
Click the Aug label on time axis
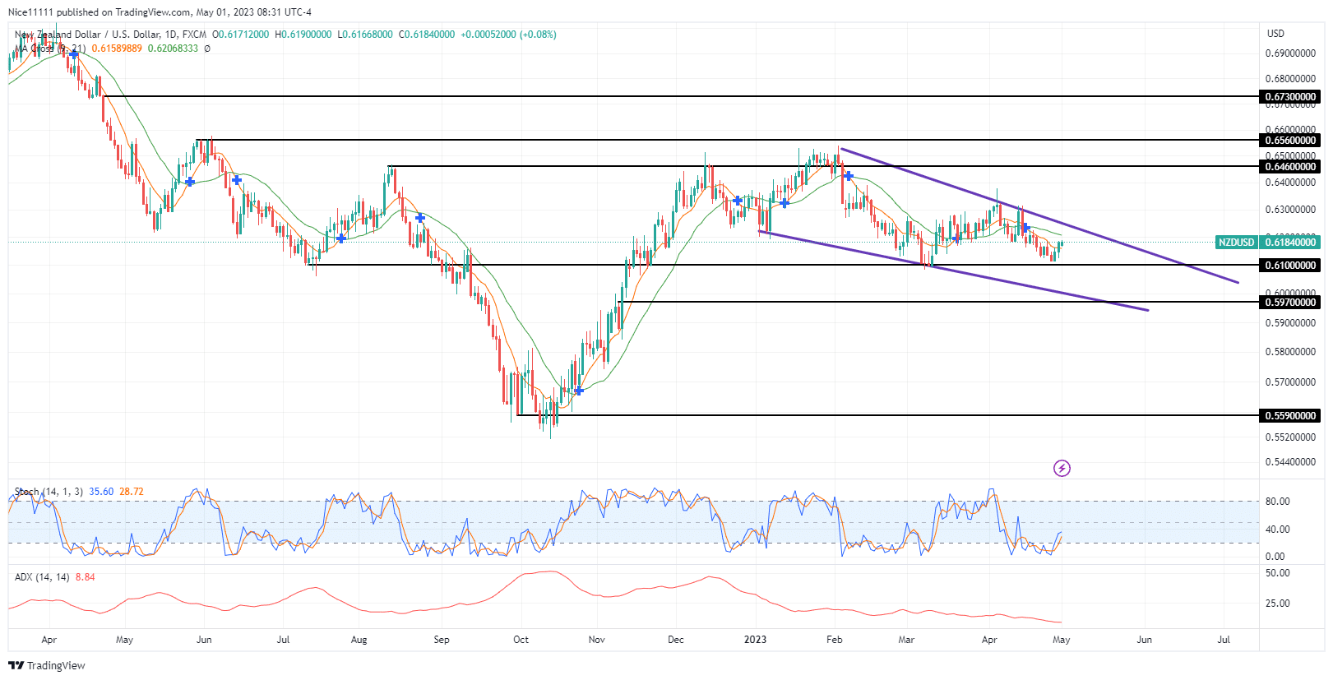pos(359,640)
